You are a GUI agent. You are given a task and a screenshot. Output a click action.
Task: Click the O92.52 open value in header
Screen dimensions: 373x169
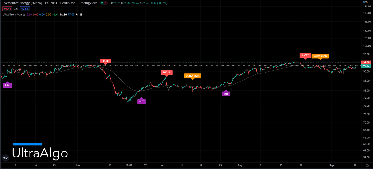click(x=116, y=2)
